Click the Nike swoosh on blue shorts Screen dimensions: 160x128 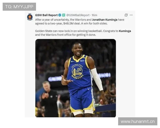coord(89,89)
